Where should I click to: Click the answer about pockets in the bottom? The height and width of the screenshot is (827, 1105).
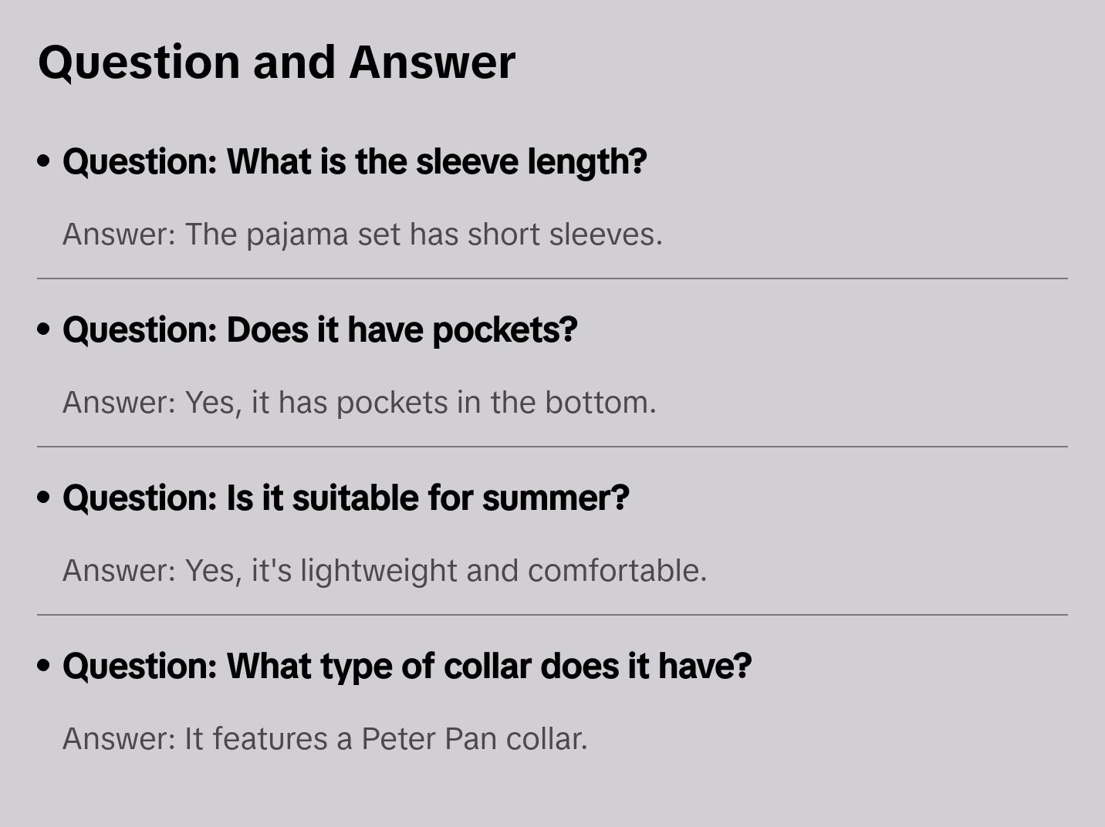point(359,403)
